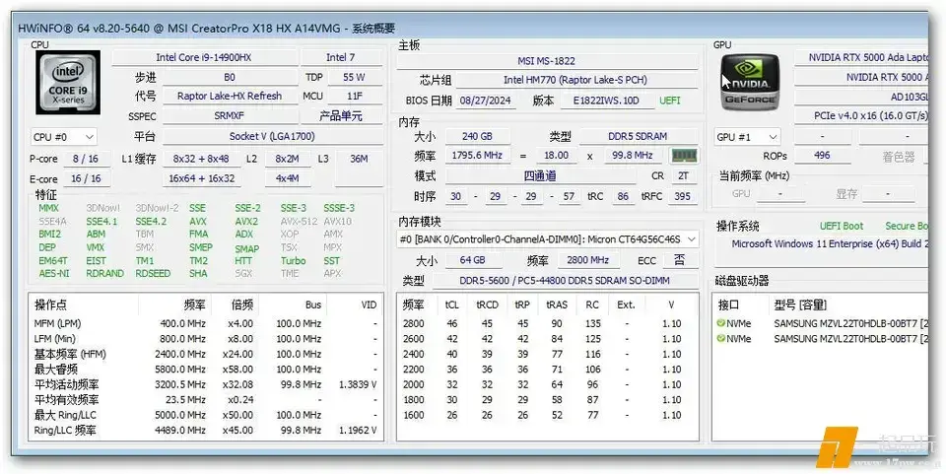Viewport: 946px width, 474px height.
Task: Click the UEFI Boot label
Action: (x=841, y=226)
